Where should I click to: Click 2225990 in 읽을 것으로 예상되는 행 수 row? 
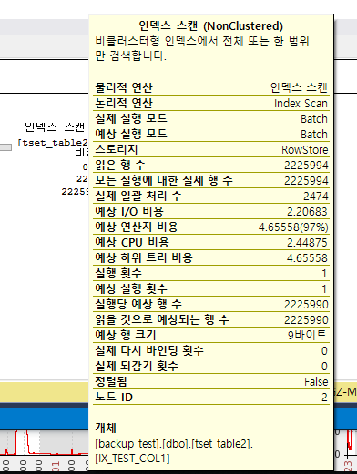[x=306, y=320]
